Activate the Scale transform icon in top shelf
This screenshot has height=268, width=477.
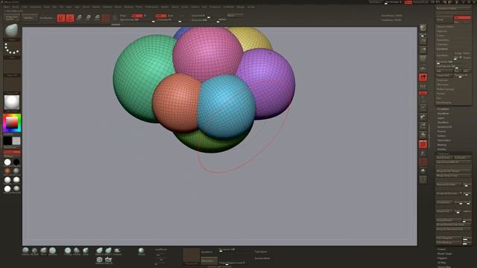(x=88, y=18)
